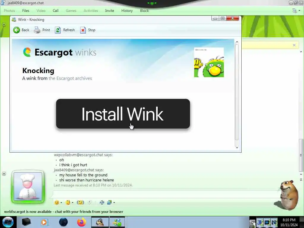
Task: Click the hamster desktop pet
Action: [x=286, y=195]
